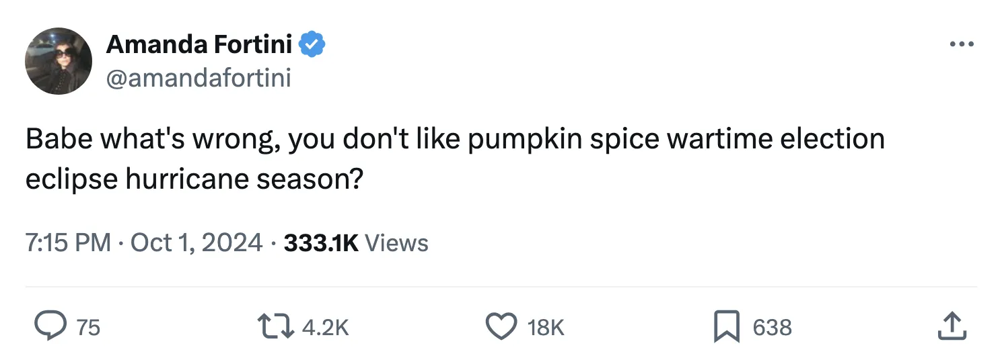The height and width of the screenshot is (360, 1000).
Task: Click the Oct 1, 2024 date
Action: pyautogui.click(x=196, y=242)
